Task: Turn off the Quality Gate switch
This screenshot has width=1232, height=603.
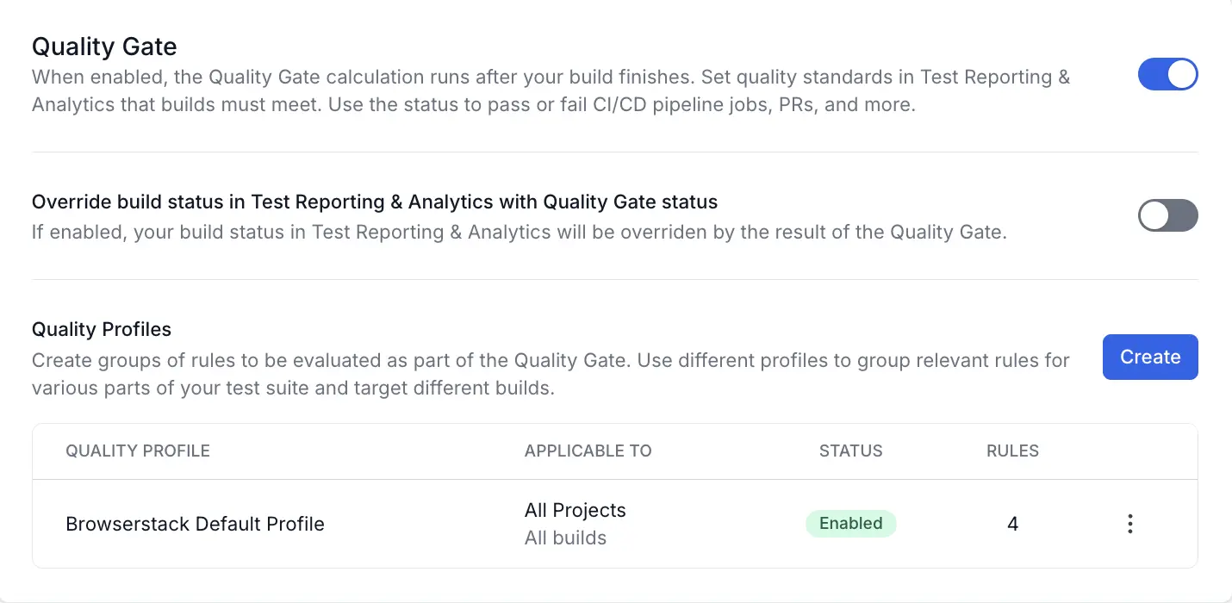Action: 1167,75
